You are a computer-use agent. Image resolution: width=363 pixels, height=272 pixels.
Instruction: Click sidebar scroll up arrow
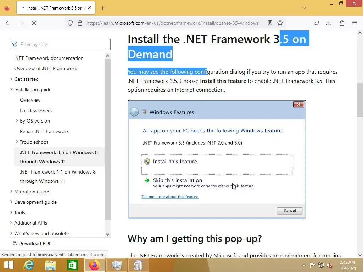(x=107, y=56)
